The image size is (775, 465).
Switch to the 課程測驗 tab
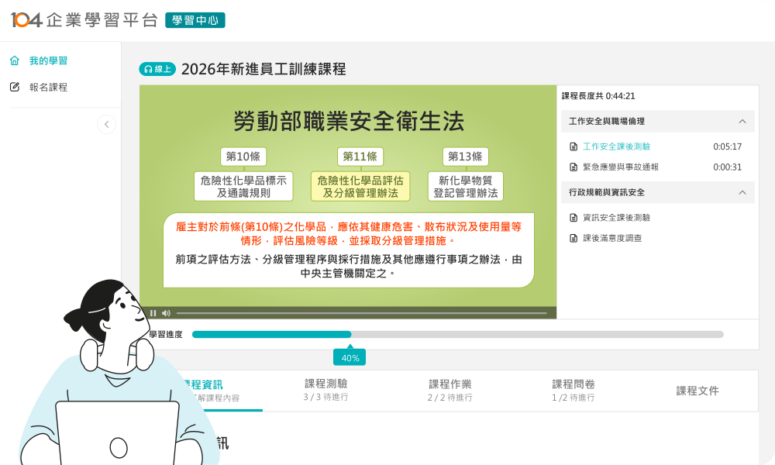[x=325, y=391]
